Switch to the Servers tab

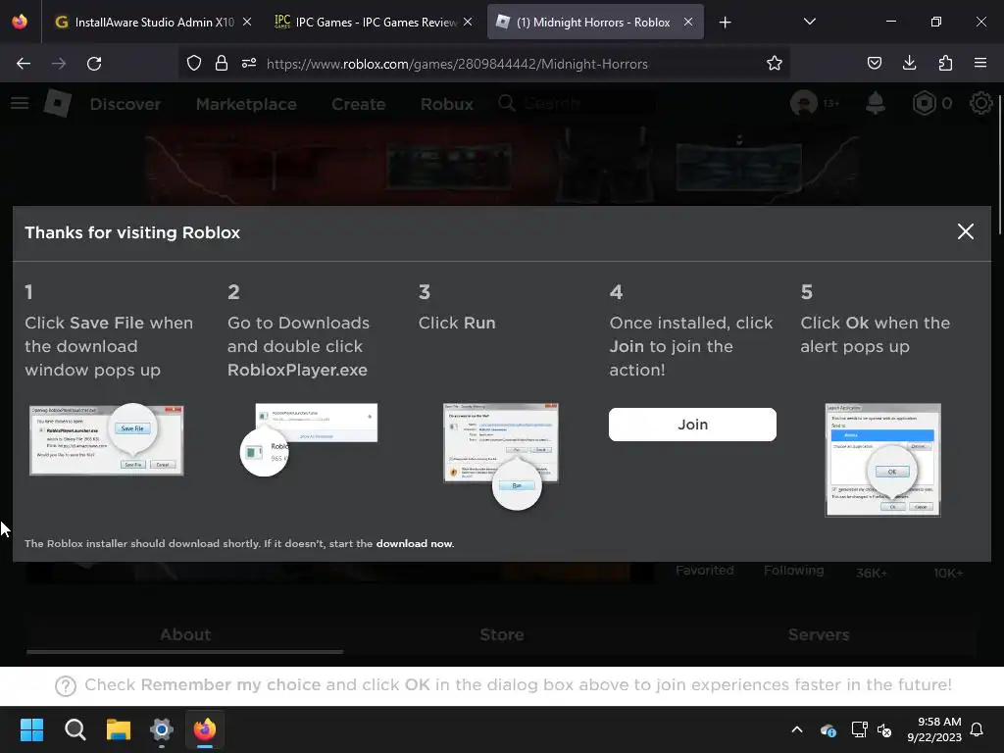pos(819,634)
